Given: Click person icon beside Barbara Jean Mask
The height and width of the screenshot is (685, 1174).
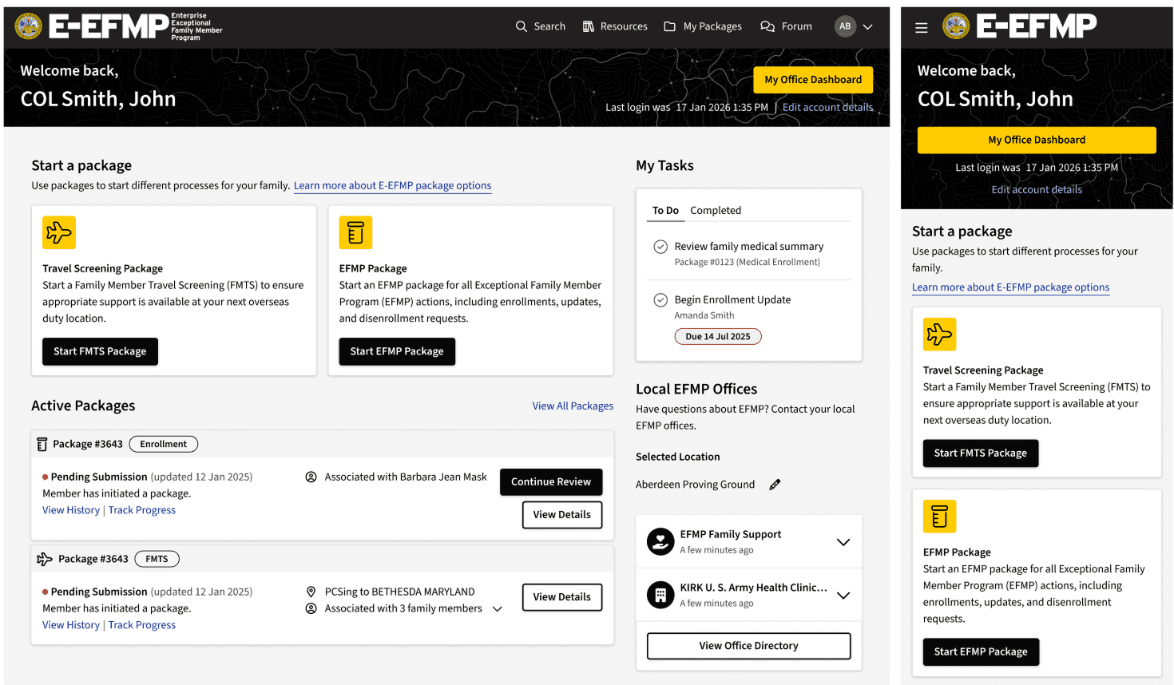Looking at the screenshot, I should click(311, 477).
